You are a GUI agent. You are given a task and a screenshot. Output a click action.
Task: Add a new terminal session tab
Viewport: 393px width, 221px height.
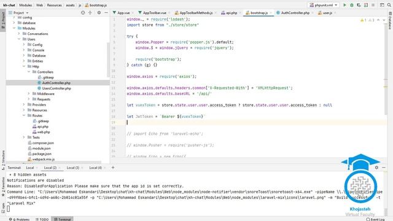click(x=113, y=168)
